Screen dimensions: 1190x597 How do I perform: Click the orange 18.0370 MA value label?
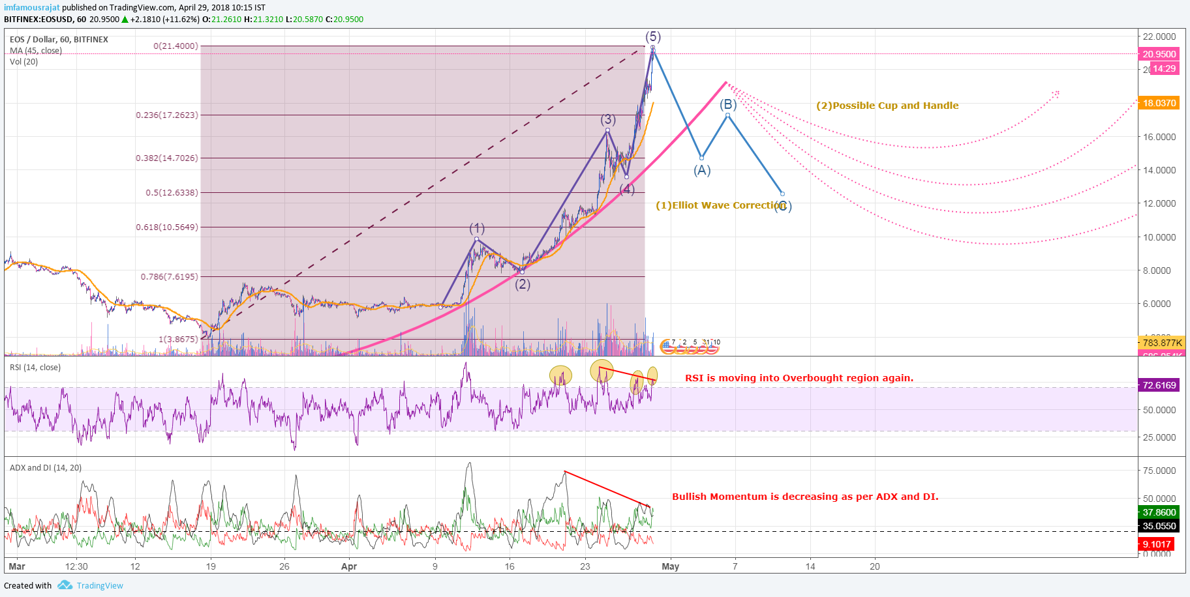[x=1159, y=103]
